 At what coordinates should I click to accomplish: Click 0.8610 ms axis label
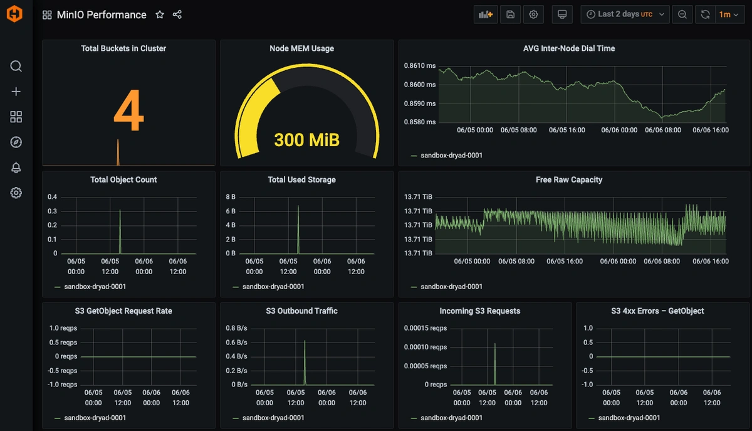pyautogui.click(x=420, y=65)
